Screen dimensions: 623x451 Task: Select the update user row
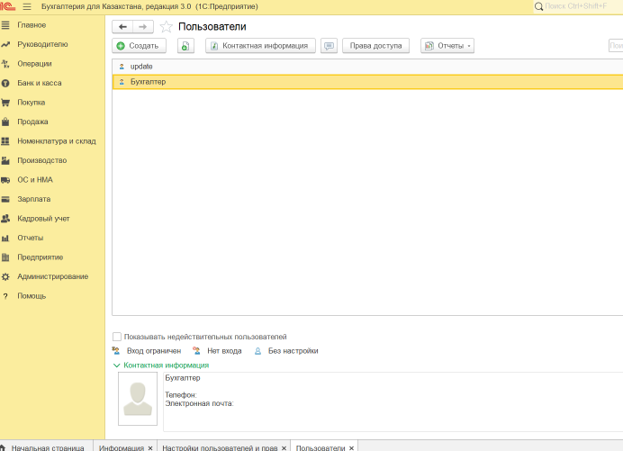pos(141,67)
